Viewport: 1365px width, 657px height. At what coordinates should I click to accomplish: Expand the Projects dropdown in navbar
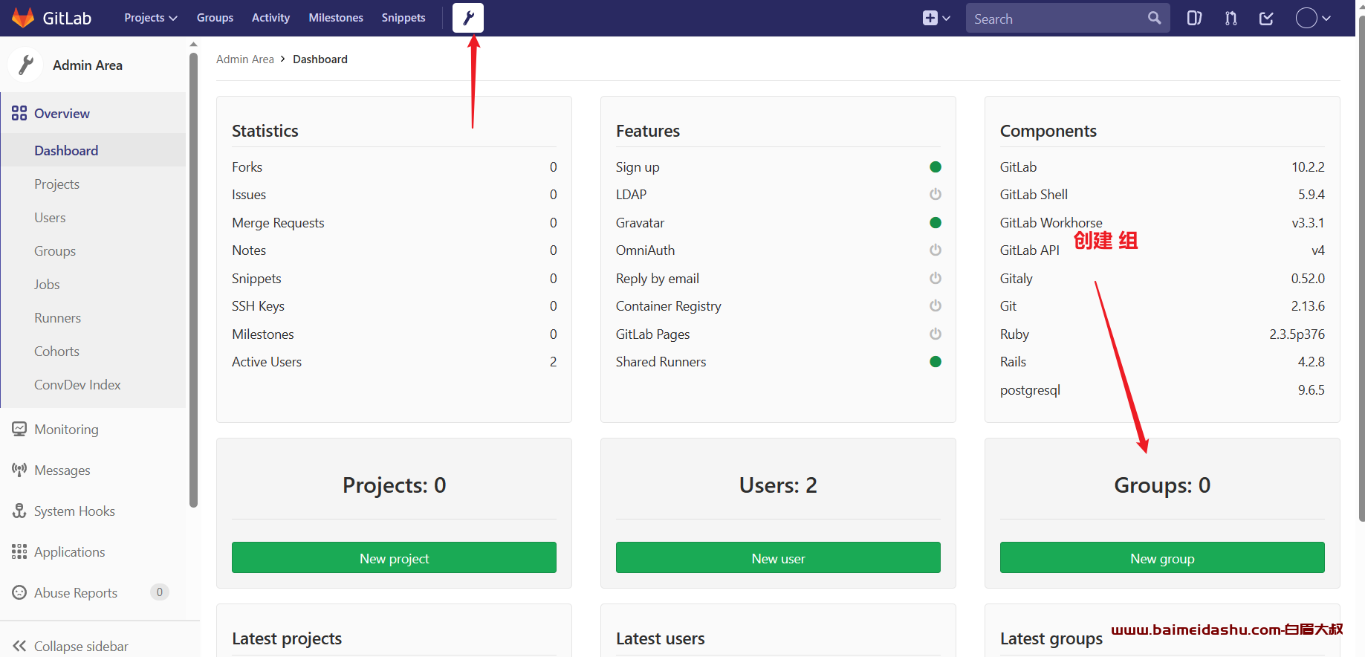(151, 18)
